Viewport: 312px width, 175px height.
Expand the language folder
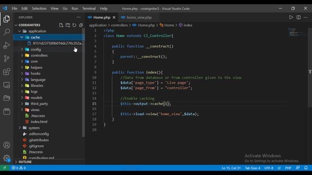(x=22, y=79)
